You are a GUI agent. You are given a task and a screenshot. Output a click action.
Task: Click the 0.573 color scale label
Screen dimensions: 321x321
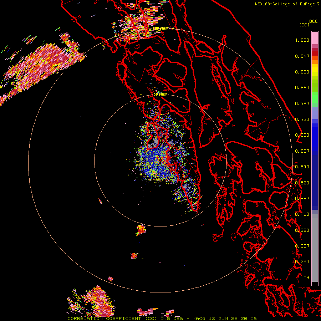302,167
